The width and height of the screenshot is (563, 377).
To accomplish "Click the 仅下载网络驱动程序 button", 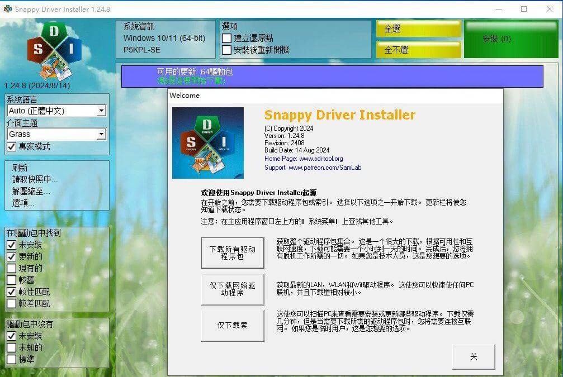I will [x=233, y=289].
